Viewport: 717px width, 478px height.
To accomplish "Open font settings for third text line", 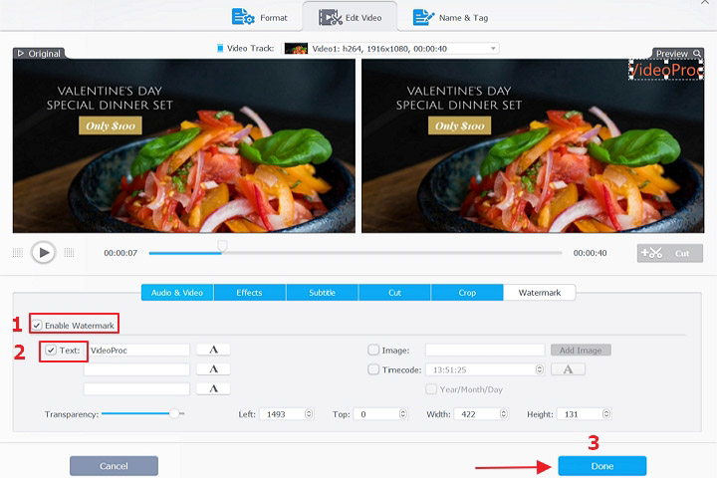I will (213, 388).
